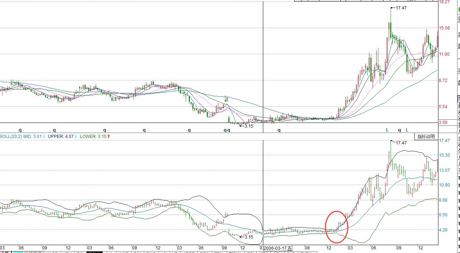The width and height of the screenshot is (460, 253).
Task: Click the first L marker on the right
Action: click(387, 130)
